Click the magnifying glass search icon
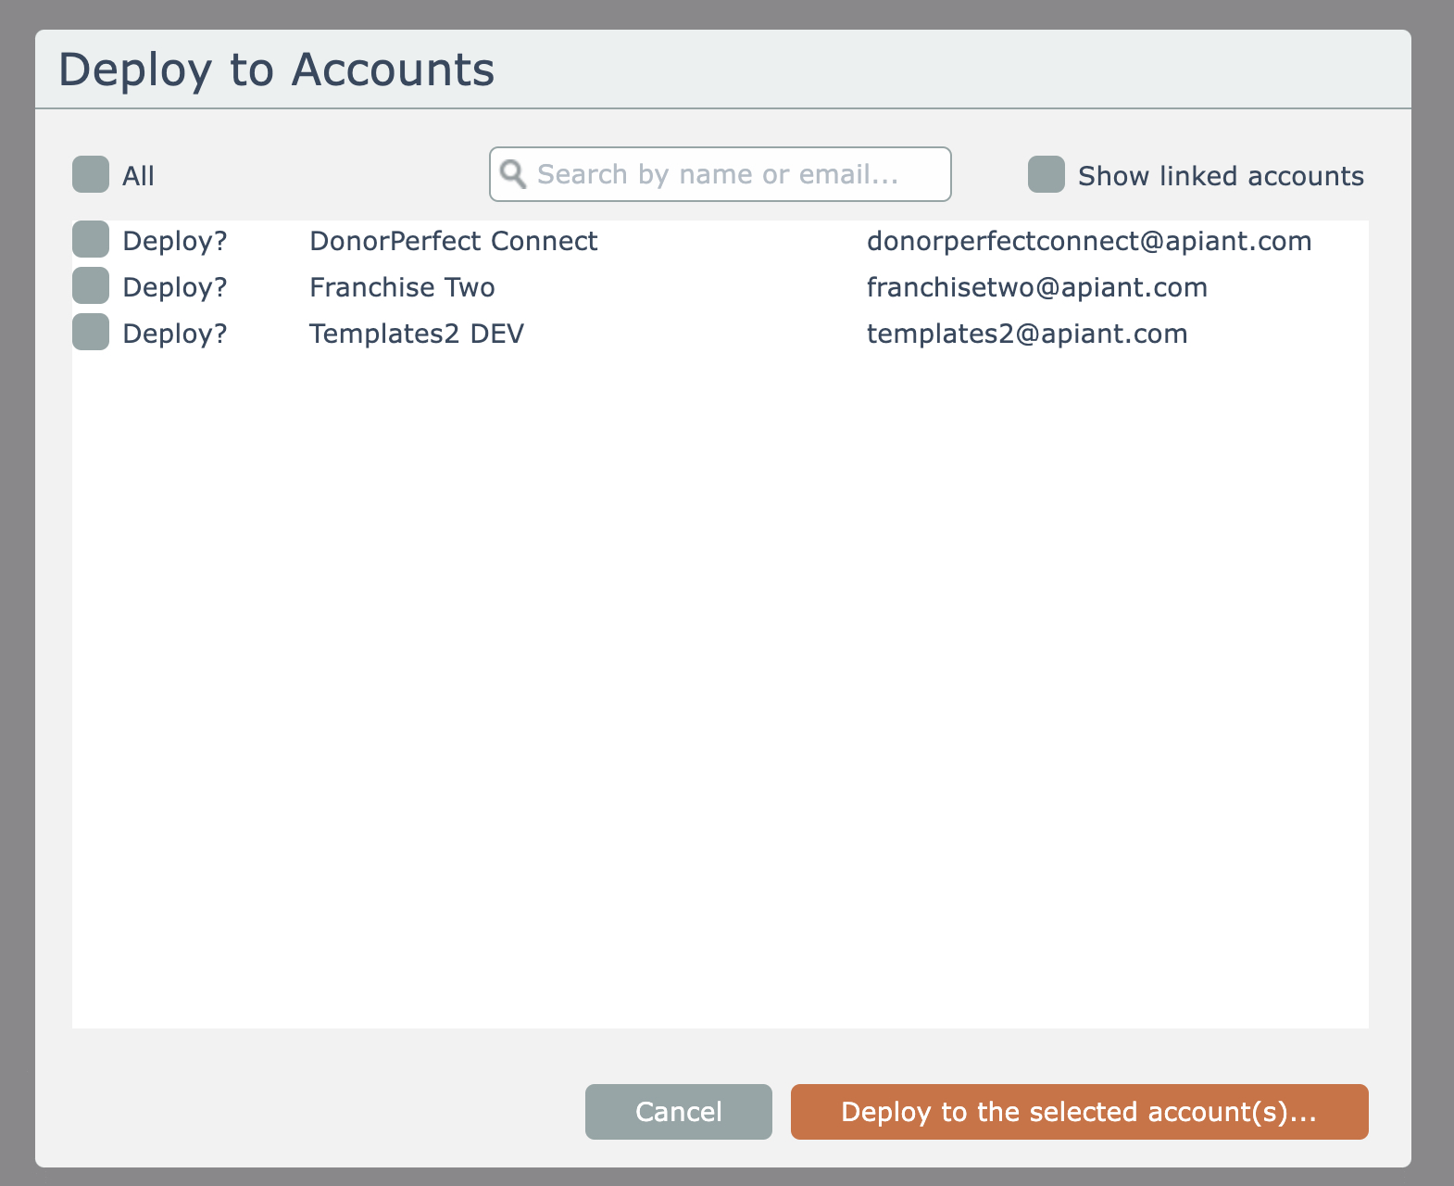The image size is (1454, 1186). (x=512, y=174)
